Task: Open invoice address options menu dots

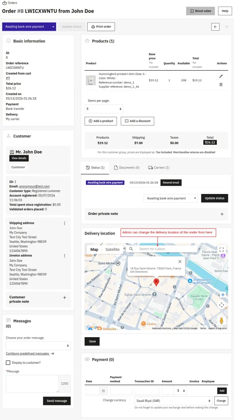Action: point(64,256)
